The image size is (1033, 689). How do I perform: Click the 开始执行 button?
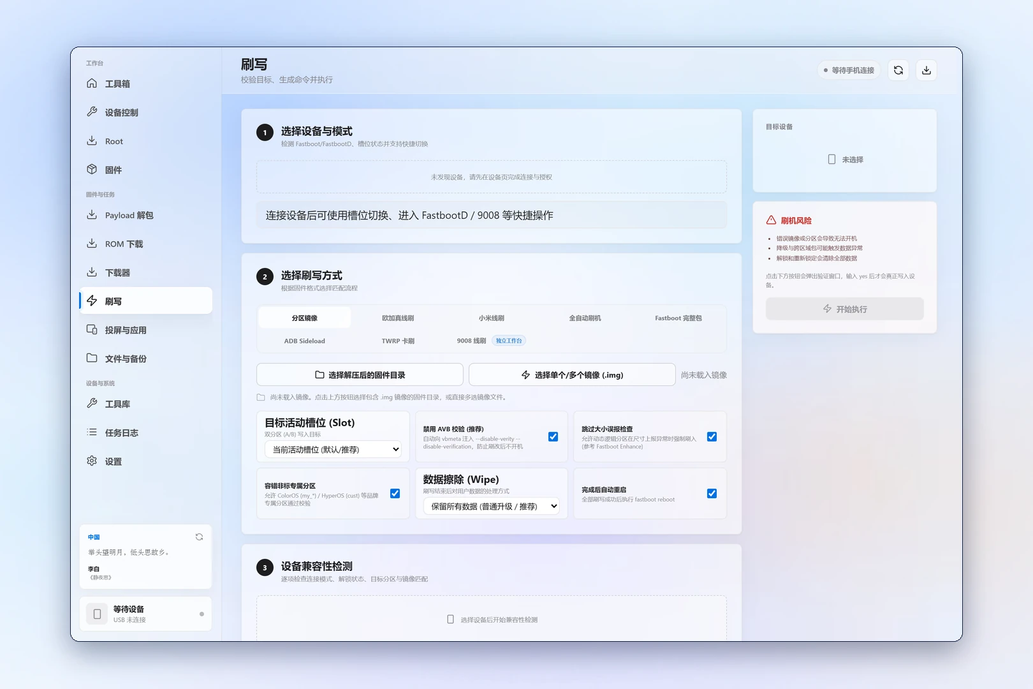845,309
